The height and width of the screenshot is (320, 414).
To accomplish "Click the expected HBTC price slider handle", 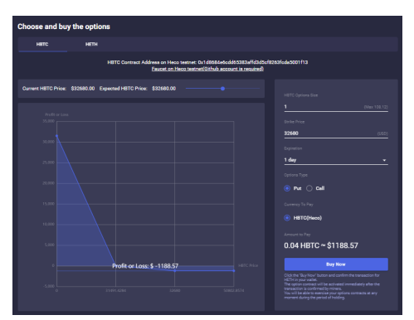I will [x=222, y=89].
